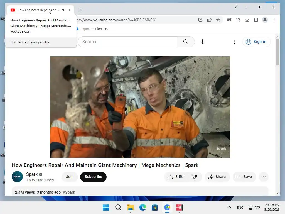Open the tab search chevron dropdown
This screenshot has height=214, width=285.
235,7
